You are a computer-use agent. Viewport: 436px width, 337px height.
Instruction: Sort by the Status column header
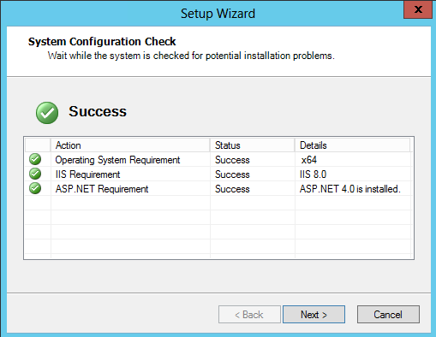tap(253, 145)
